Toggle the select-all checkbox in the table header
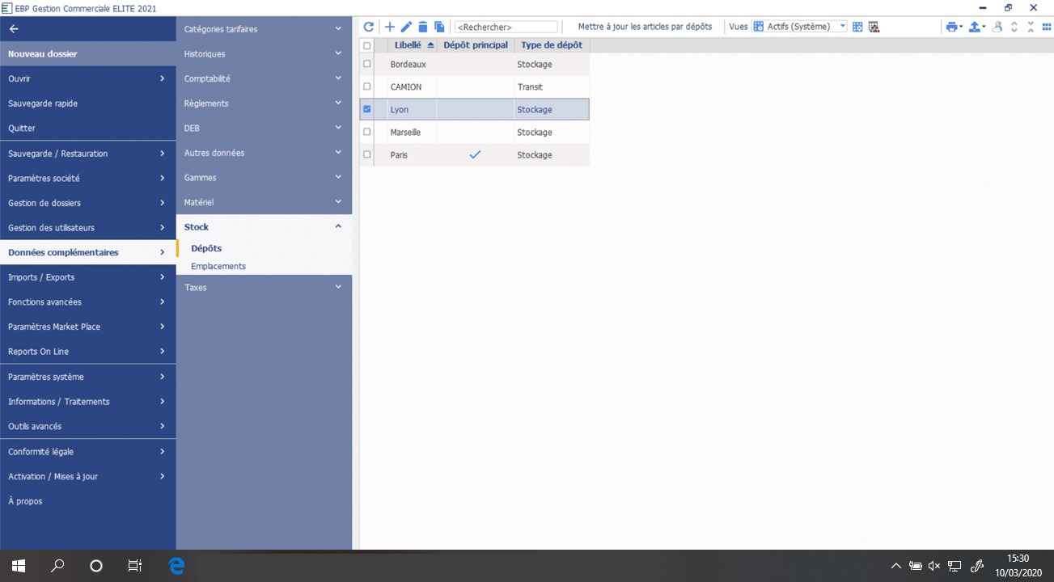The image size is (1054, 582). 367,45
